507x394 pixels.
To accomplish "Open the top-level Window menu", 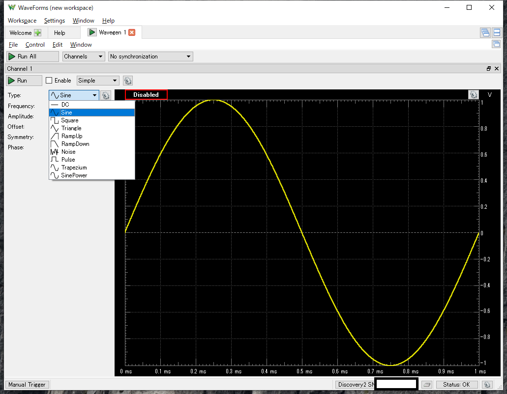I will point(84,21).
